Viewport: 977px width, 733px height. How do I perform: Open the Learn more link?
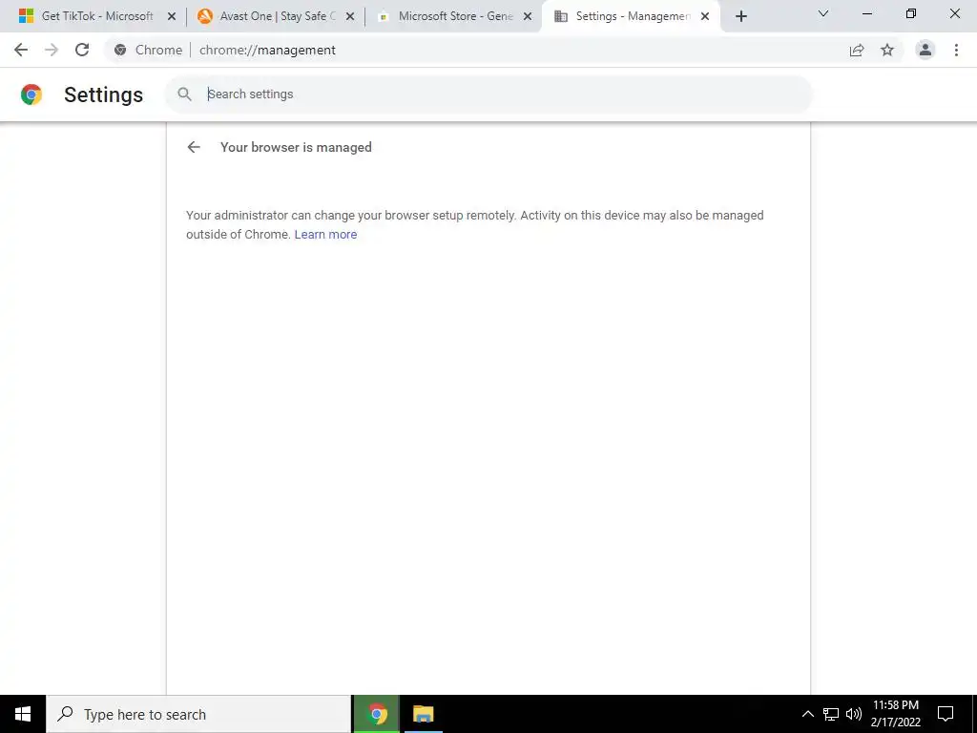[325, 235]
